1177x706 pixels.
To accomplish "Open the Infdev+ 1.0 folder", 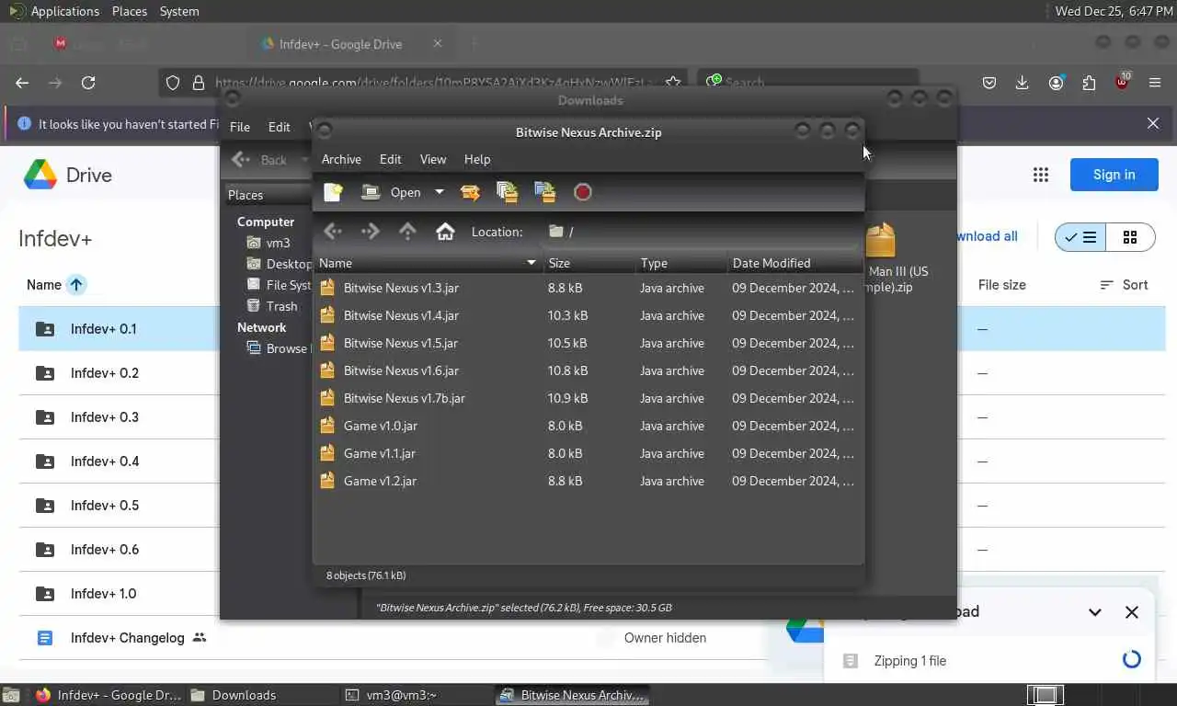I will click(103, 593).
